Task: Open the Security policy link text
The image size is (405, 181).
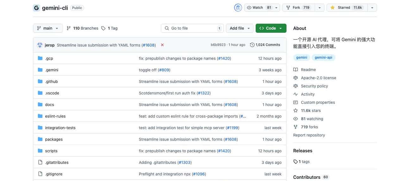Action: pos(315,86)
